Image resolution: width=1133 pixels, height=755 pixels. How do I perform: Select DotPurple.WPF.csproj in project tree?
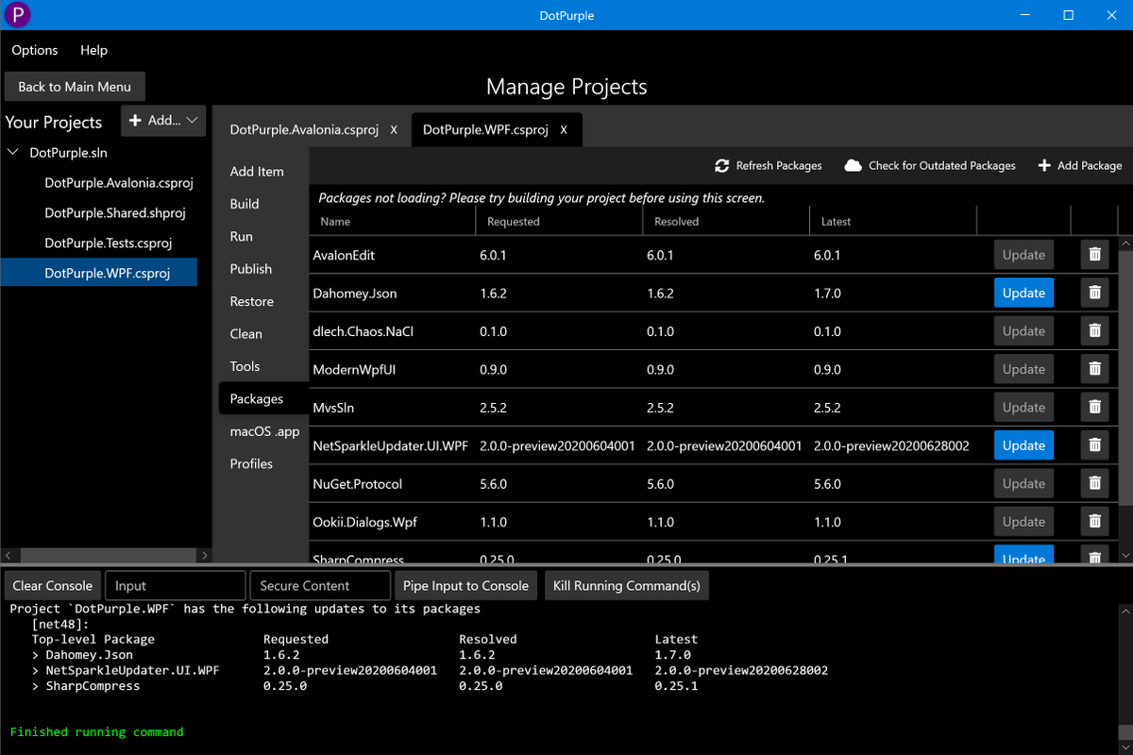pyautogui.click(x=98, y=273)
